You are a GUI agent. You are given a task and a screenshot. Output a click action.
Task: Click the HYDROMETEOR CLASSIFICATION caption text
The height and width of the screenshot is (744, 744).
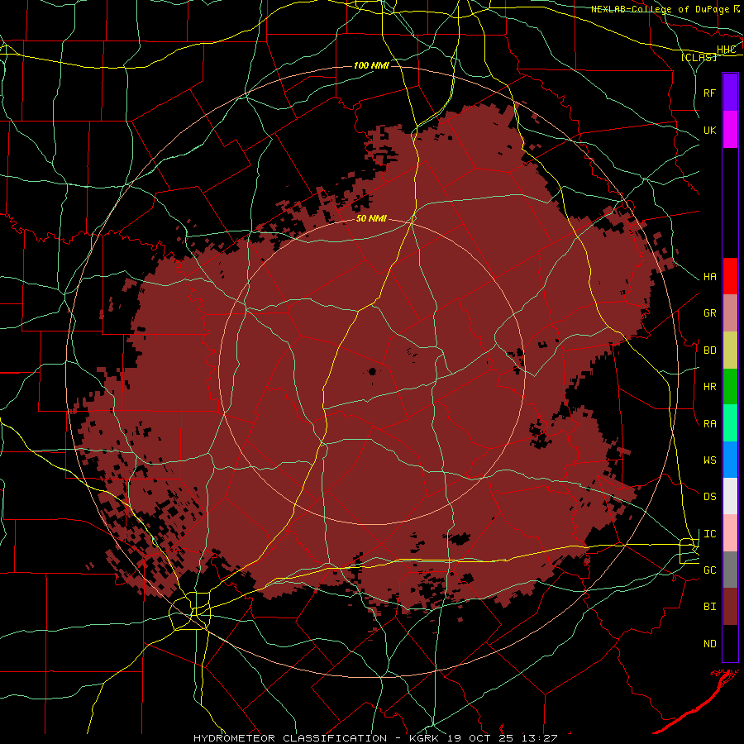(x=290, y=738)
